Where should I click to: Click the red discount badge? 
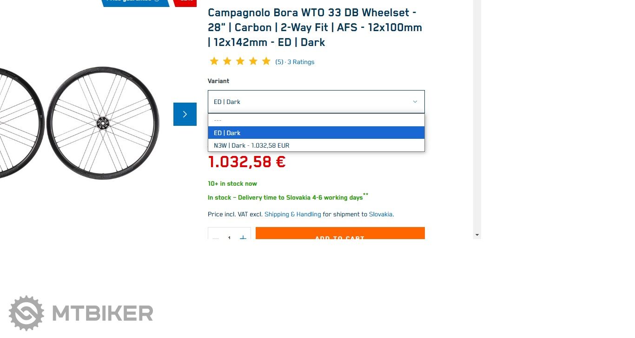coord(185,2)
